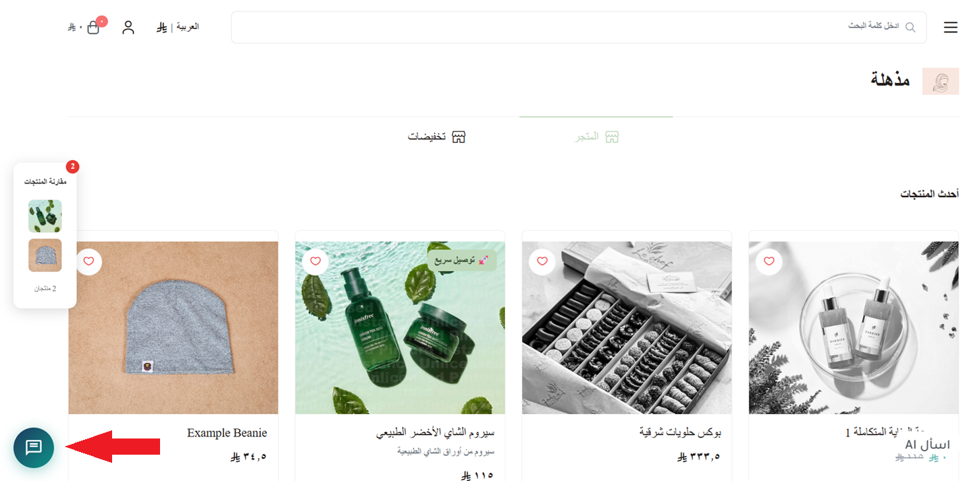Switch to the تخفيضات tab
The image size is (967, 481).
tap(437, 137)
